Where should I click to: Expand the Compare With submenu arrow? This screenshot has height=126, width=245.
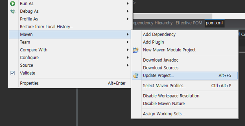click(x=128, y=50)
